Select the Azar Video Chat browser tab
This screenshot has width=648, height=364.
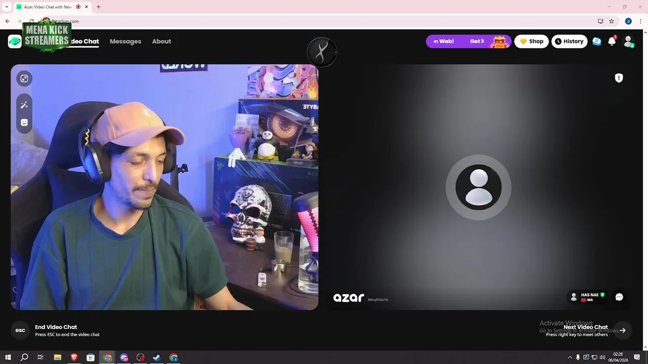(x=52, y=7)
